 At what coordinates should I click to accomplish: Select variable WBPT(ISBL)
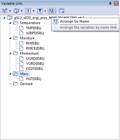tap(35, 33)
